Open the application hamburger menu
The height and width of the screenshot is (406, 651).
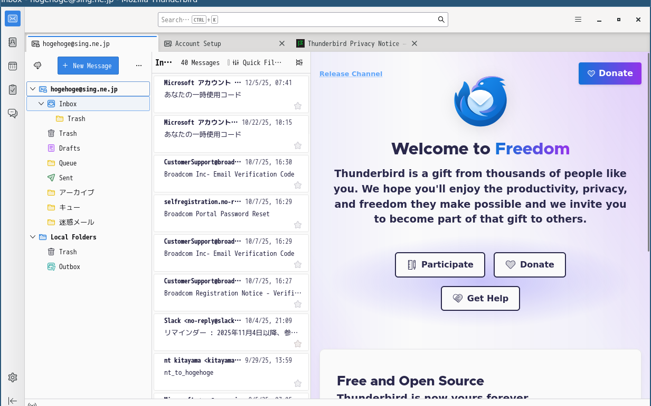click(578, 19)
